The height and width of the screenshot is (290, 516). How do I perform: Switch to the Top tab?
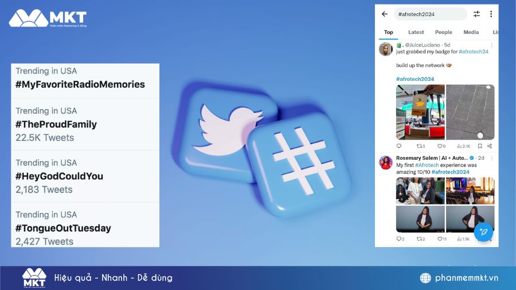(x=388, y=32)
